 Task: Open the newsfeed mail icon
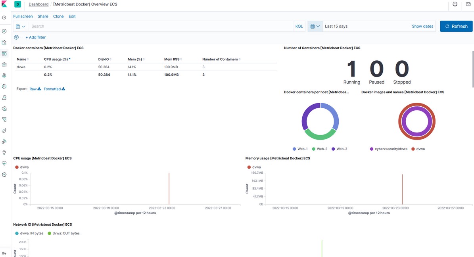tap(468, 4)
